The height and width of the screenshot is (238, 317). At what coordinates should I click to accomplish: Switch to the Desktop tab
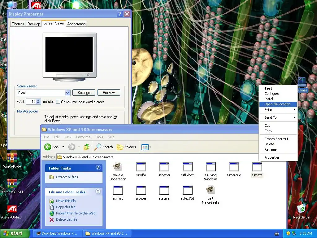click(x=34, y=24)
